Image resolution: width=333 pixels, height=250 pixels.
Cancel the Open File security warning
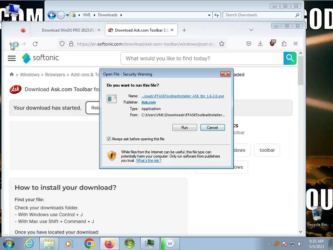(x=212, y=127)
